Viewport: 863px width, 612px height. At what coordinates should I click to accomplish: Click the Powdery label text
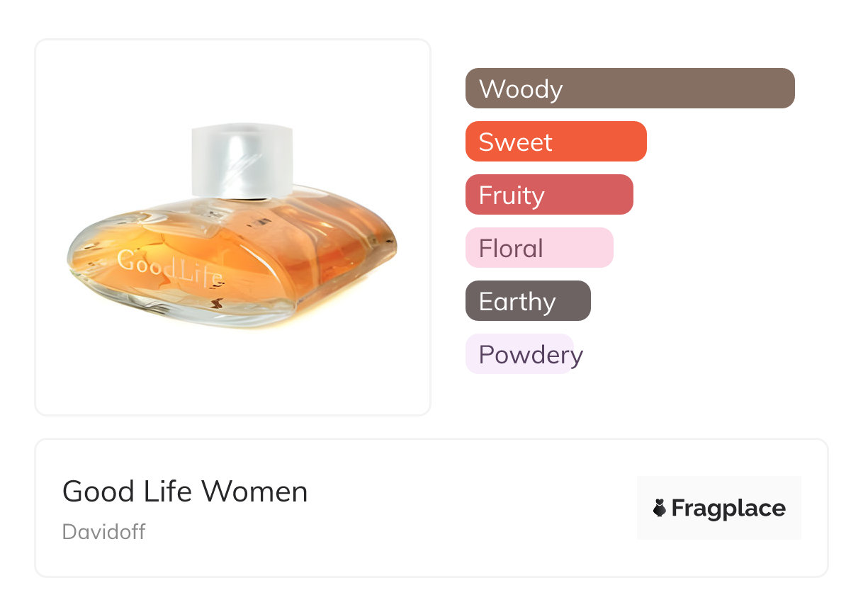531,355
